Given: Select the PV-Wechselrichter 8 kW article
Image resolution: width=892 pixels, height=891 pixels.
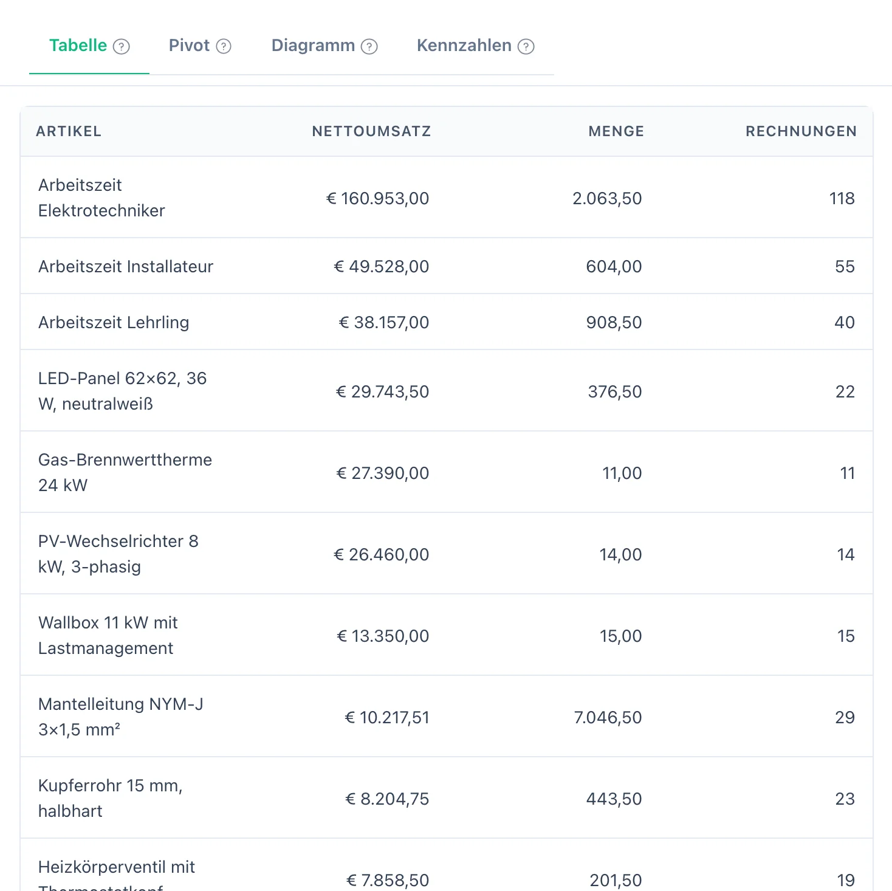Looking at the screenshot, I should pyautogui.click(x=118, y=554).
